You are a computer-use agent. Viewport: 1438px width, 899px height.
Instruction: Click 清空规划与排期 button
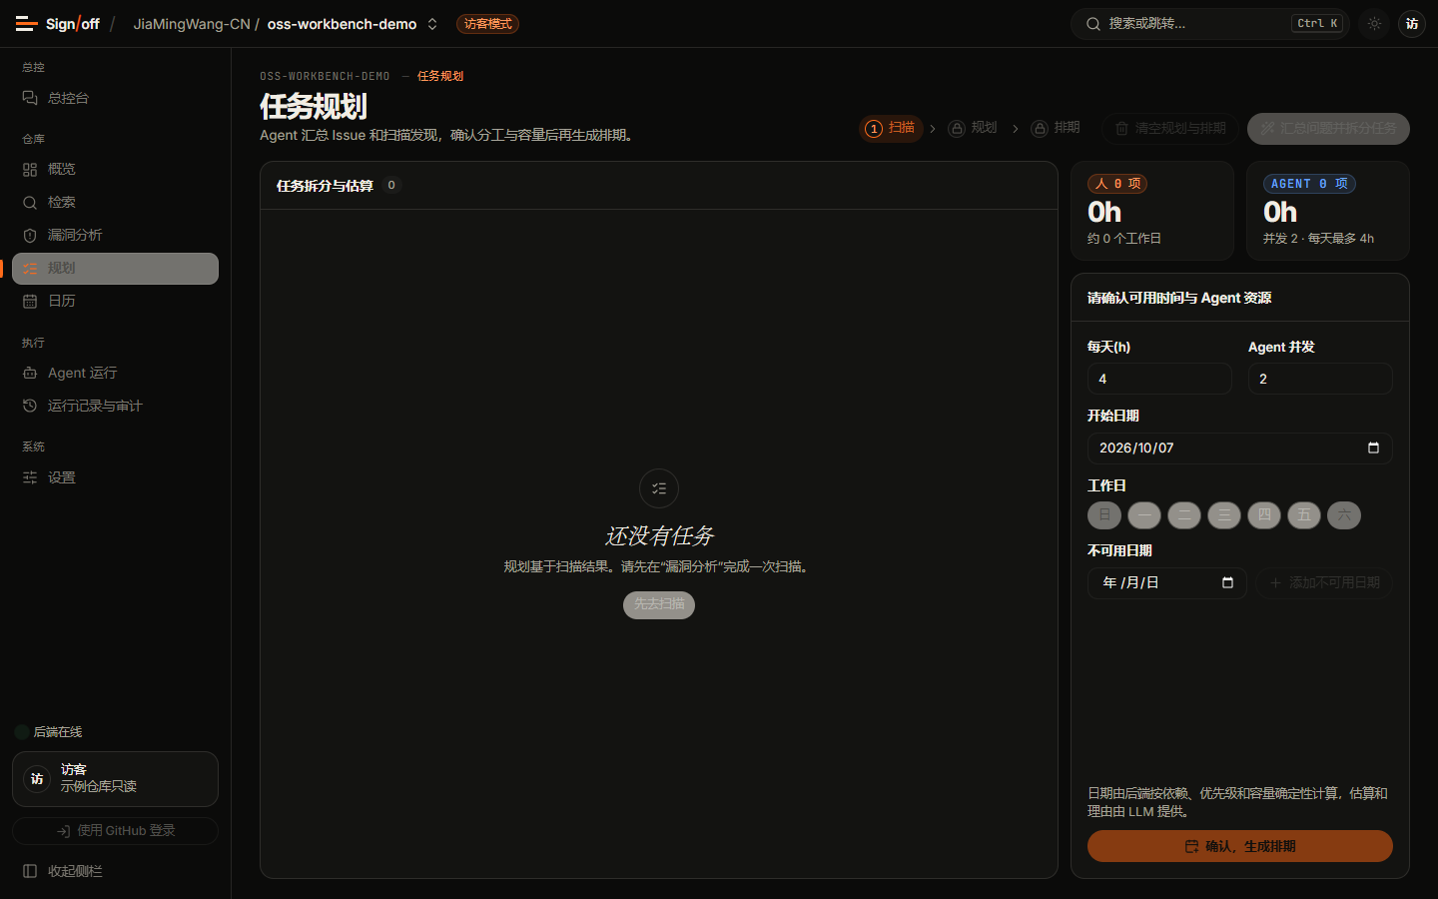pyautogui.click(x=1170, y=129)
